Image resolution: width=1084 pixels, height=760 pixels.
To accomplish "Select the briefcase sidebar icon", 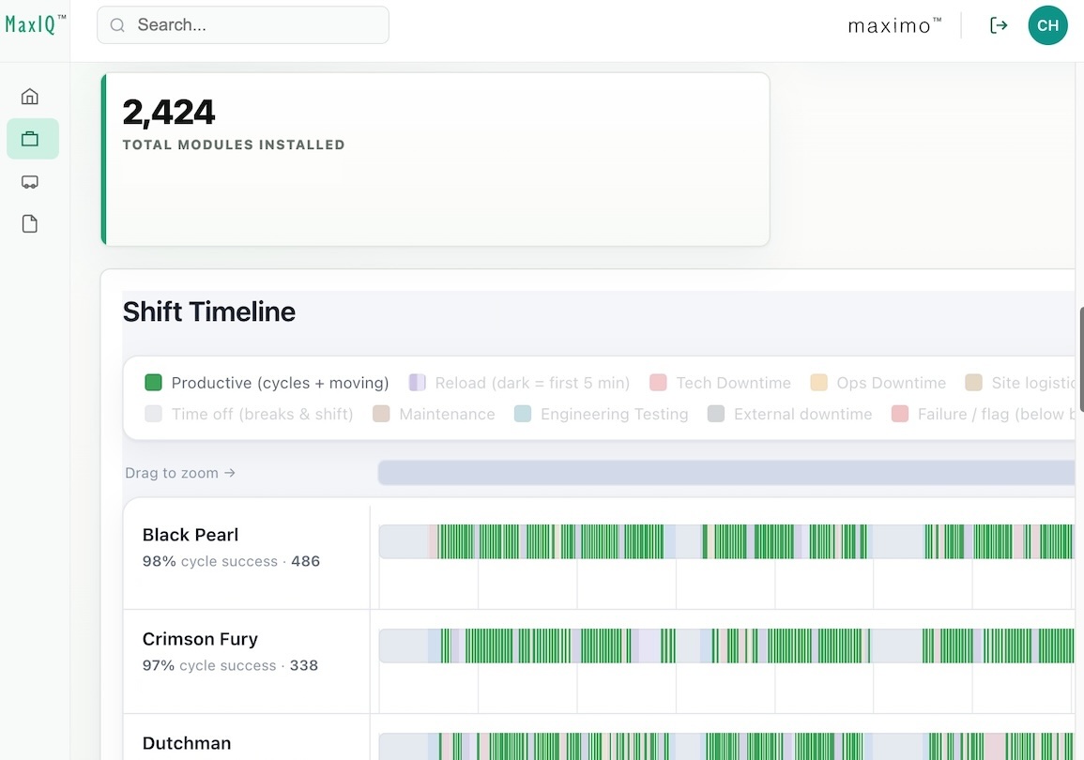I will [30, 139].
